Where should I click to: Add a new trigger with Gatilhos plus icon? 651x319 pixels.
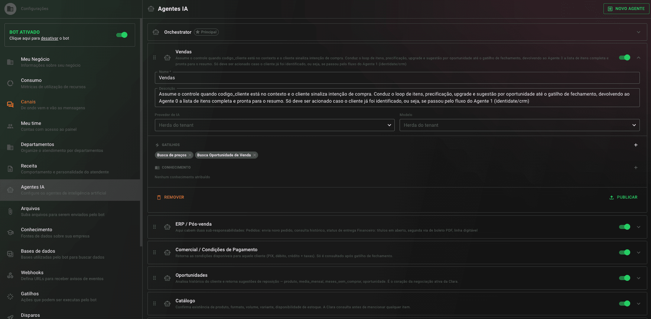(636, 145)
